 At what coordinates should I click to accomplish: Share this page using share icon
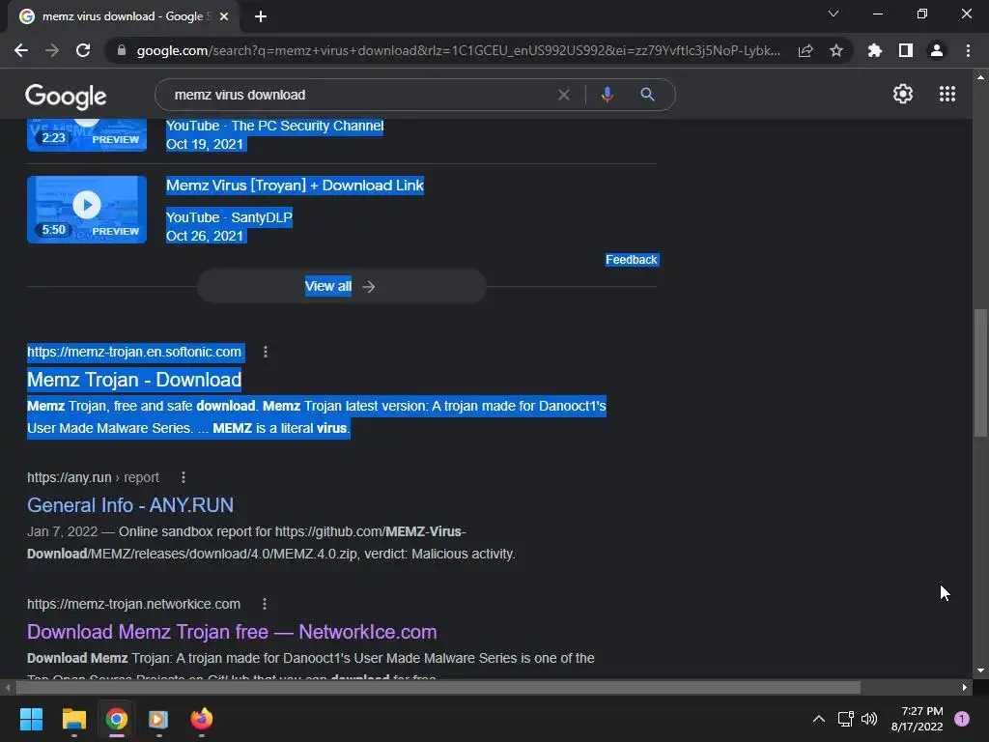tap(805, 50)
